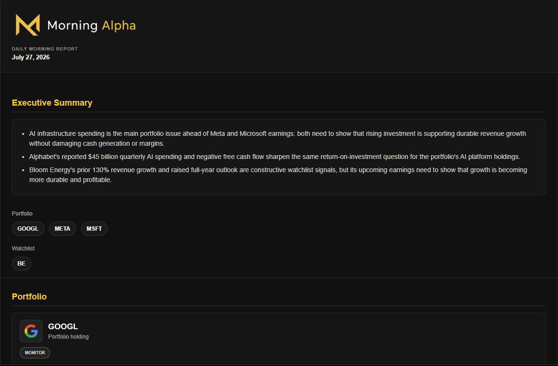Click the Morning Alpha M logo
This screenshot has height=366, width=558.
(x=28, y=25)
